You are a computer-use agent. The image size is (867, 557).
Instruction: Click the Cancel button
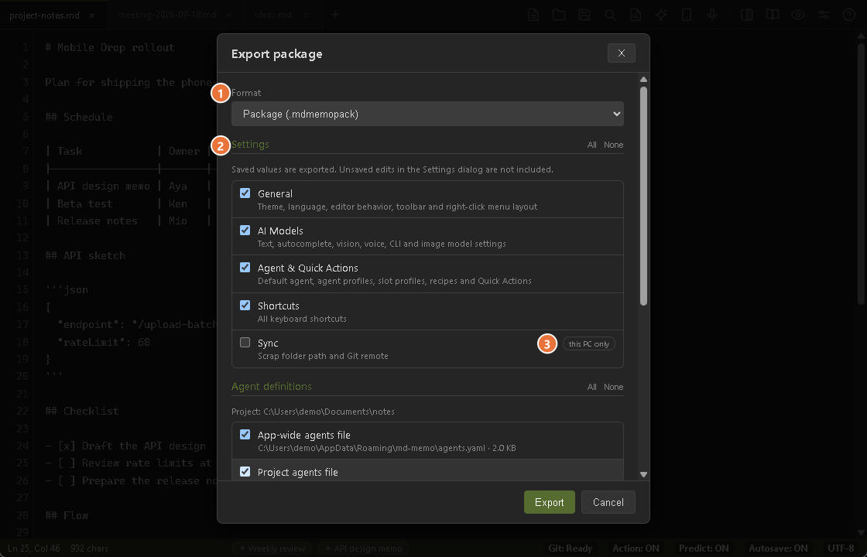pyautogui.click(x=608, y=502)
